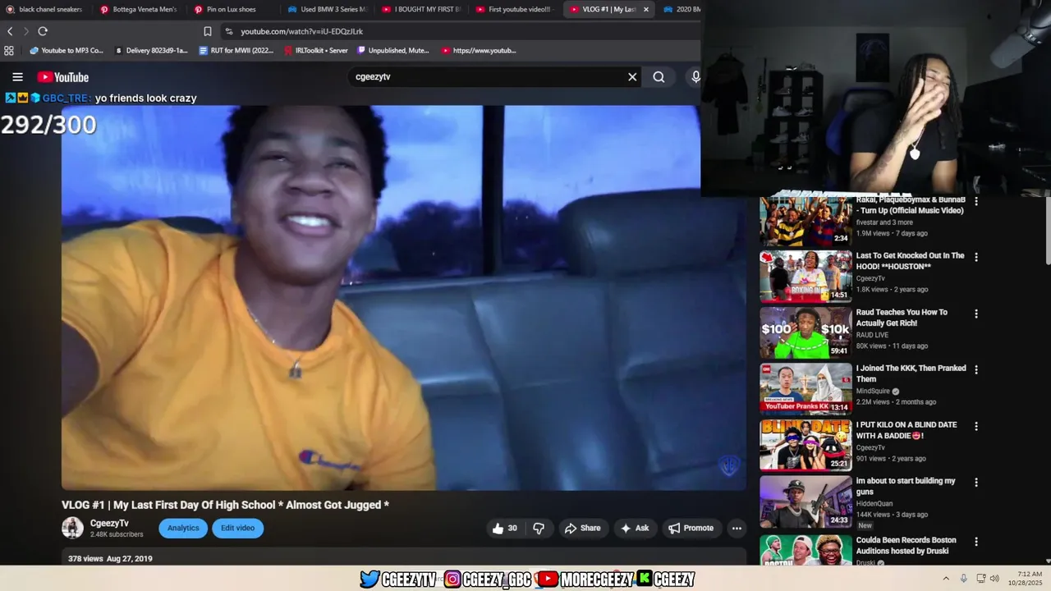Open taskbar network display icon

[x=980, y=579]
